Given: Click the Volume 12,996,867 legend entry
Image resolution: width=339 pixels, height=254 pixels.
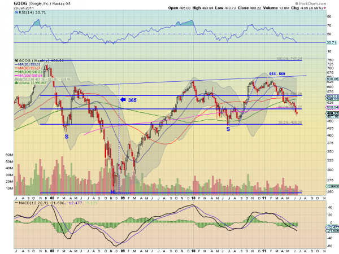Looking at the screenshot, I should (x=31, y=83).
